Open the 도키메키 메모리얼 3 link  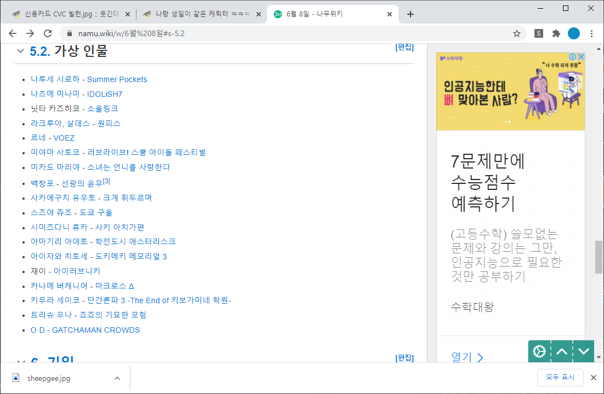click(131, 256)
